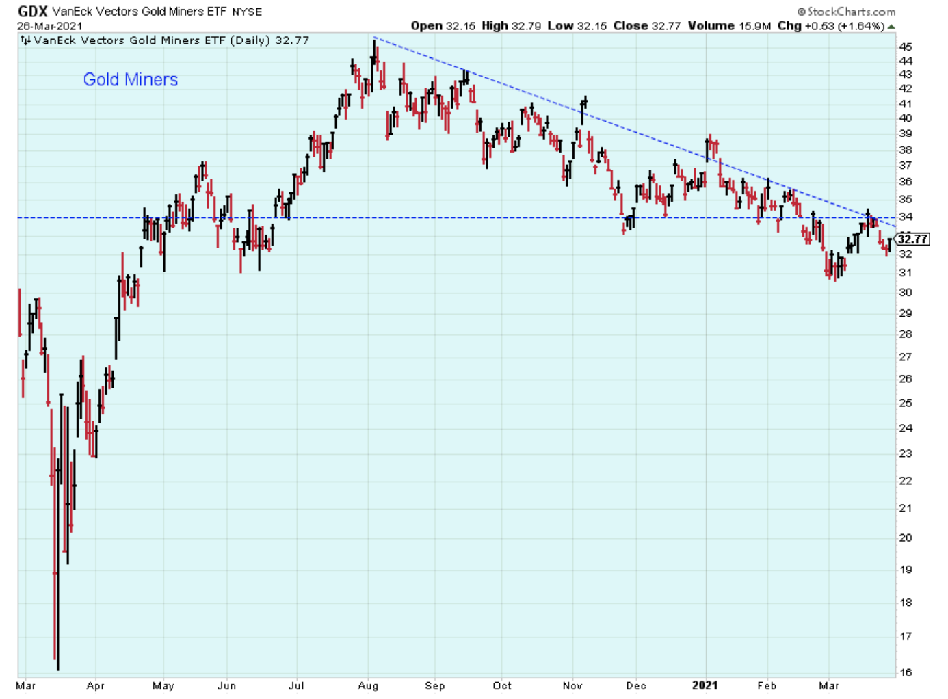Click the 38 price axis label

click(906, 150)
